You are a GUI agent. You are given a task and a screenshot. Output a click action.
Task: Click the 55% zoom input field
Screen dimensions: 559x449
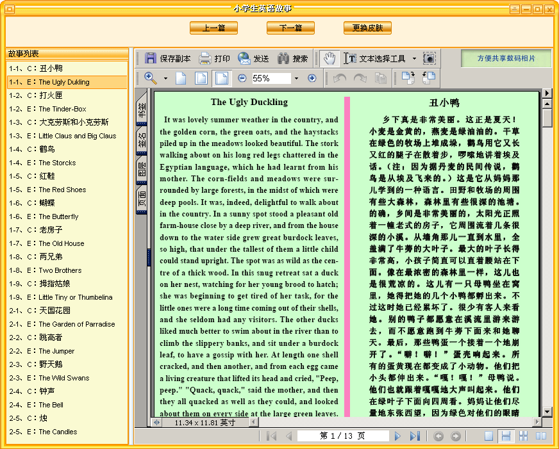click(x=271, y=78)
